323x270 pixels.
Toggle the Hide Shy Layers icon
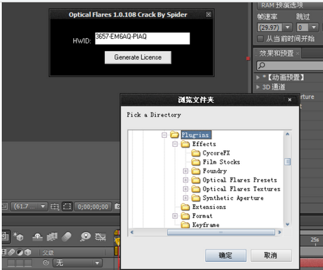(x=38, y=237)
